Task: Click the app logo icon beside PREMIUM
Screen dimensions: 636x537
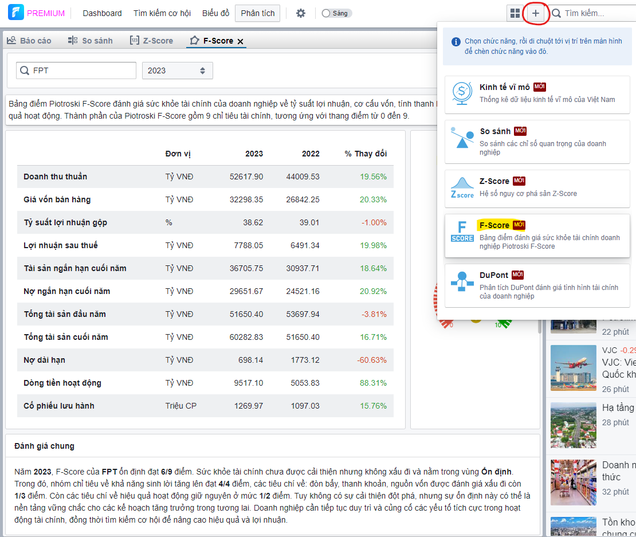Action: (16, 12)
